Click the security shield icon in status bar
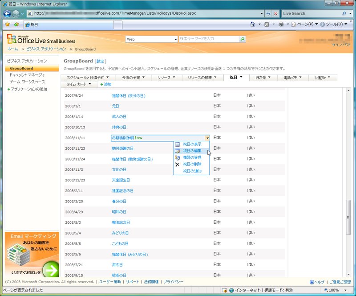 click(x=224, y=290)
